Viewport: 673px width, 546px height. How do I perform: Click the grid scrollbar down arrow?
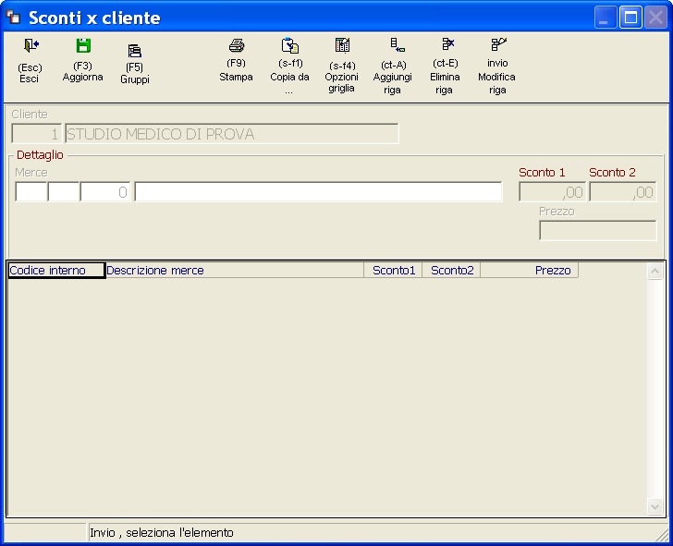(655, 506)
